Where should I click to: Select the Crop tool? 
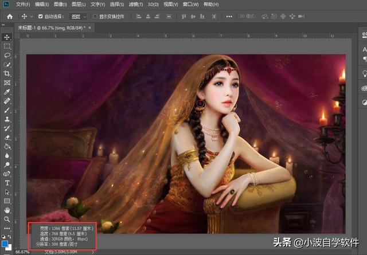coord(7,73)
